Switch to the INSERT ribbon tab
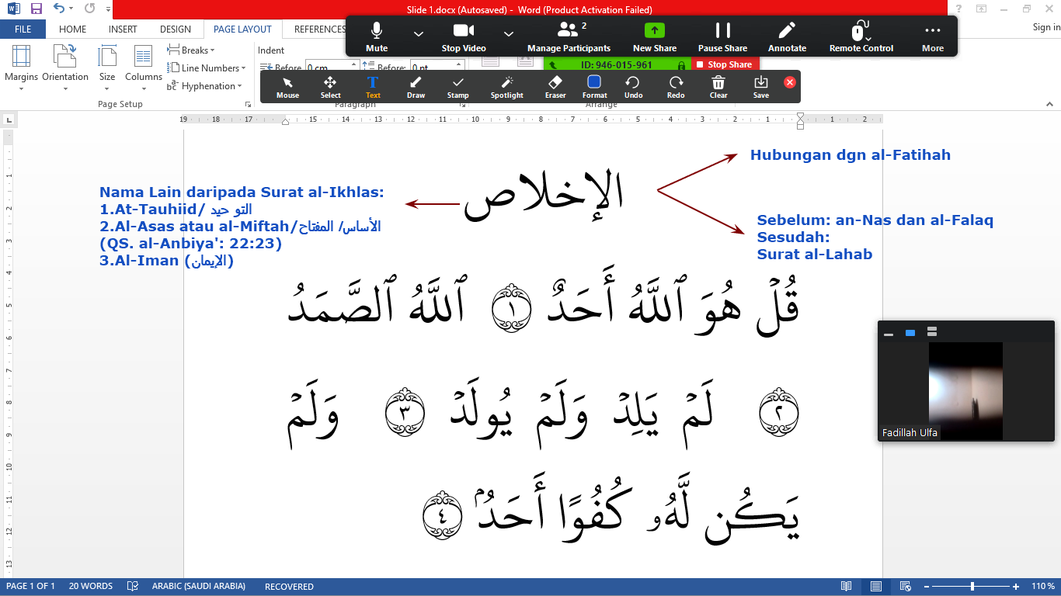 123,29
